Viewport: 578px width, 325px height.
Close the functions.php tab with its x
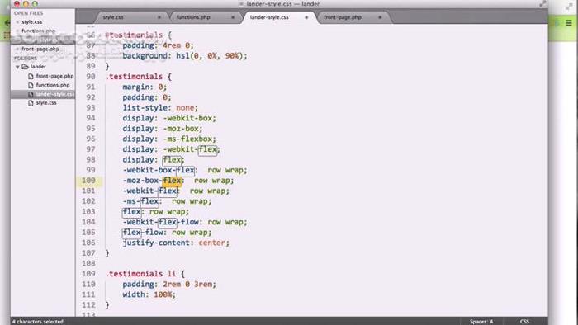pyautogui.click(x=233, y=17)
